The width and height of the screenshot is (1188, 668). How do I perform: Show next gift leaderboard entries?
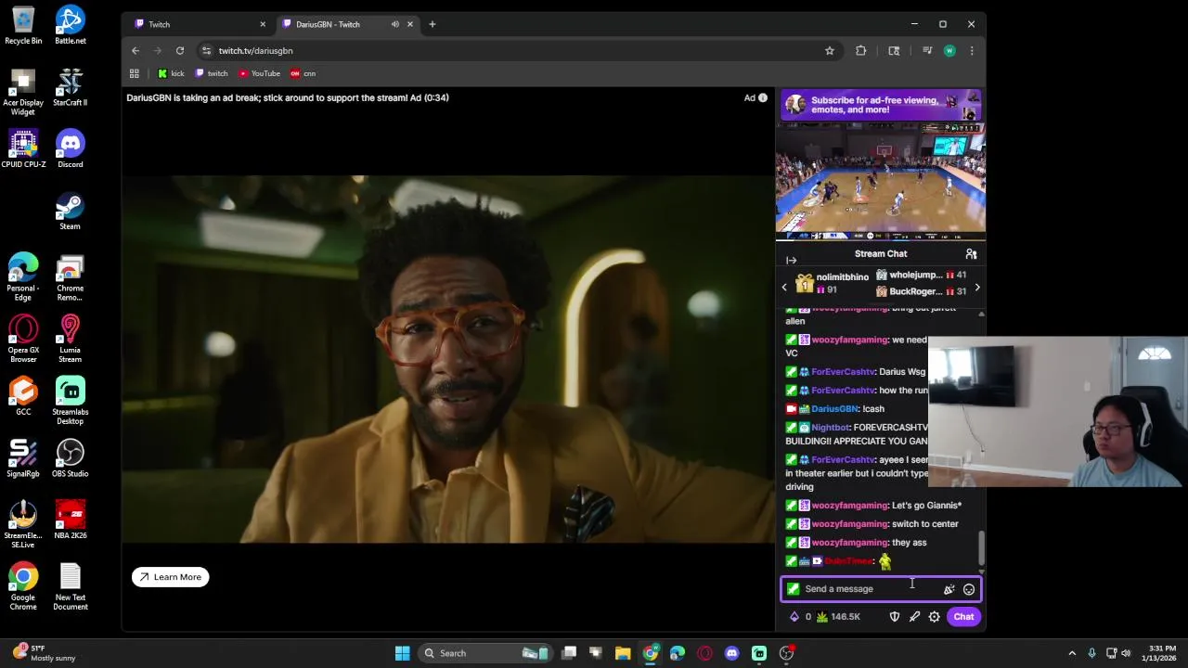[x=977, y=288]
